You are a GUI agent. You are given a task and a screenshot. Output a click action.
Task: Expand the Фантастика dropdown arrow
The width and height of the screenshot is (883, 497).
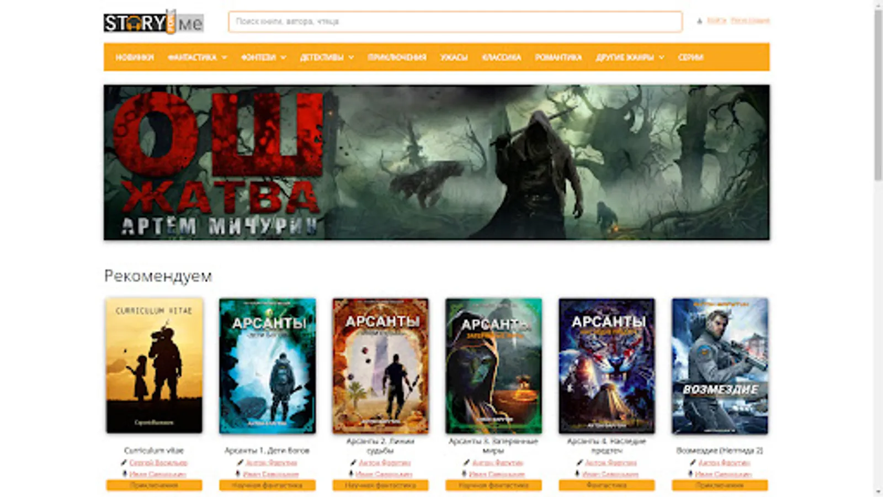[x=224, y=57]
